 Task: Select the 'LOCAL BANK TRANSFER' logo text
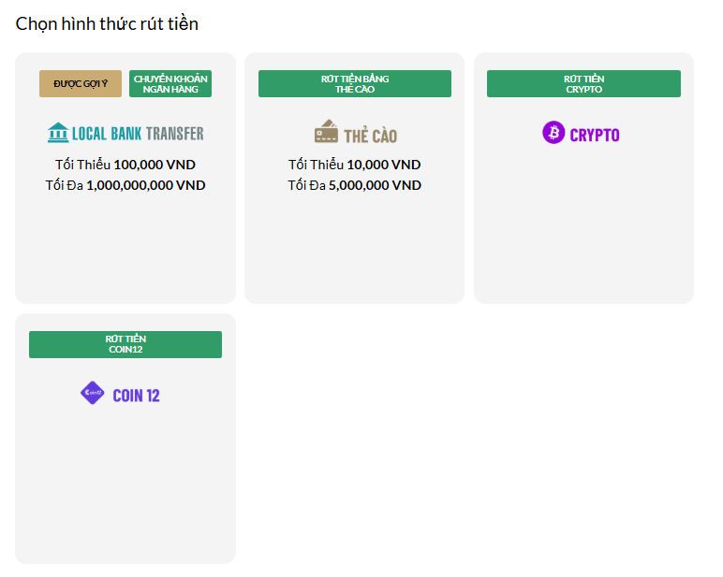138,134
